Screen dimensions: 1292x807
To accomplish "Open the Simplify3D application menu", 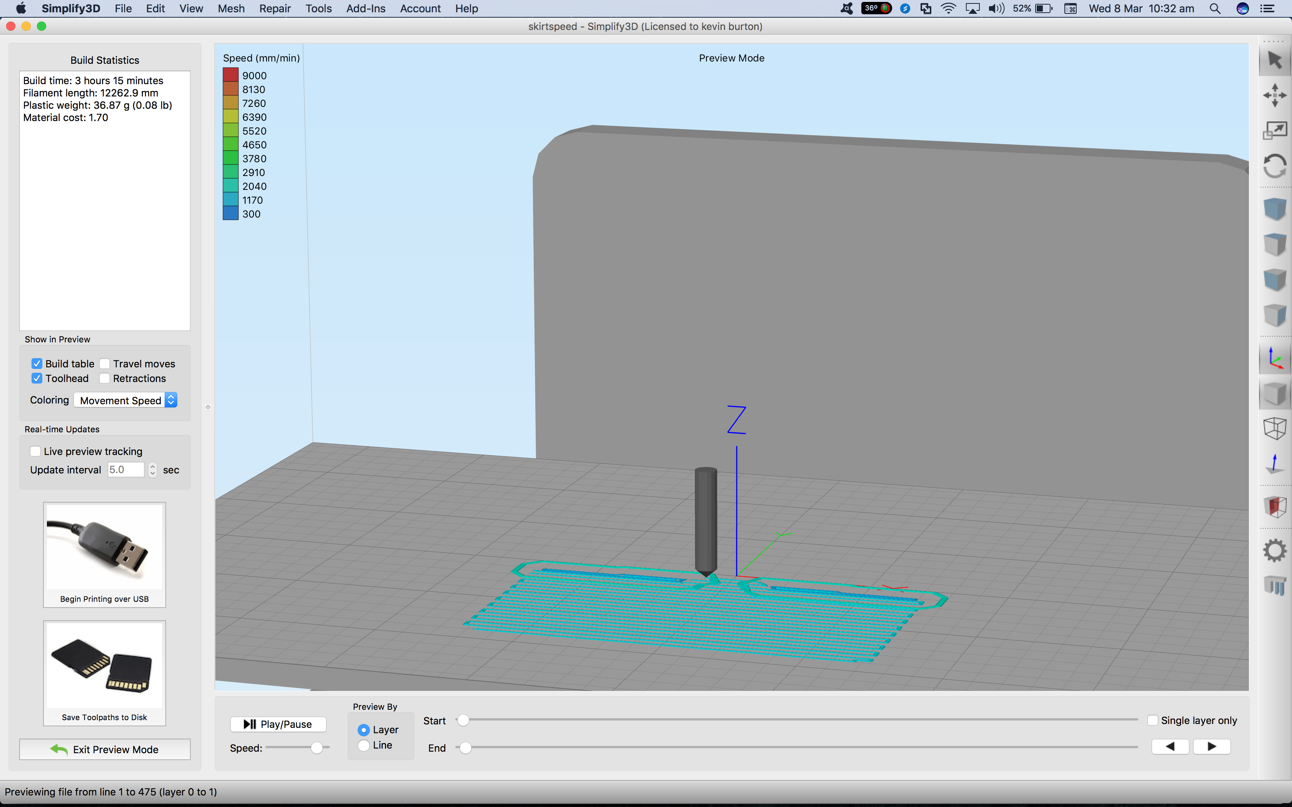I will pos(71,8).
